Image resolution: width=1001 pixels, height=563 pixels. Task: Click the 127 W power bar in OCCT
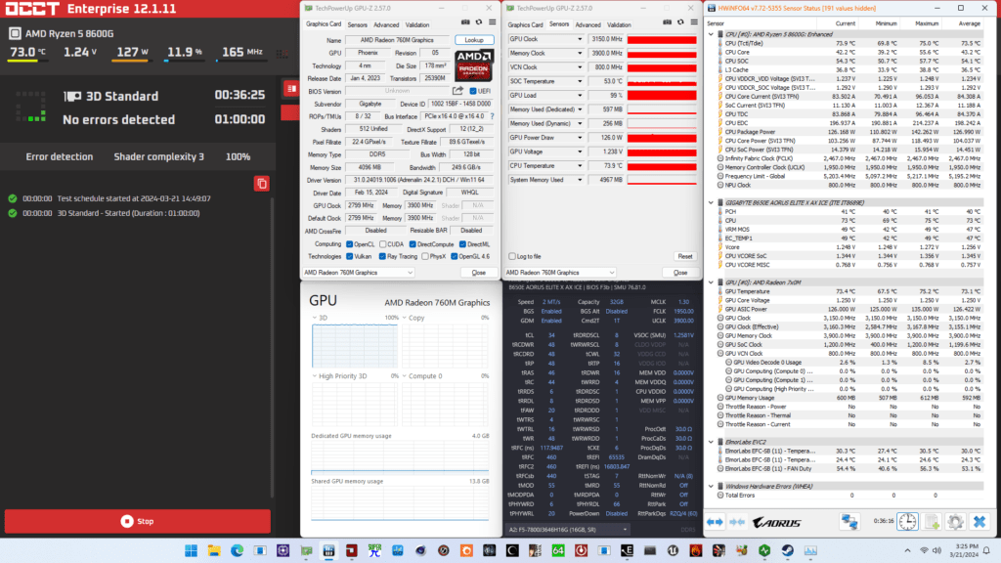coord(130,61)
